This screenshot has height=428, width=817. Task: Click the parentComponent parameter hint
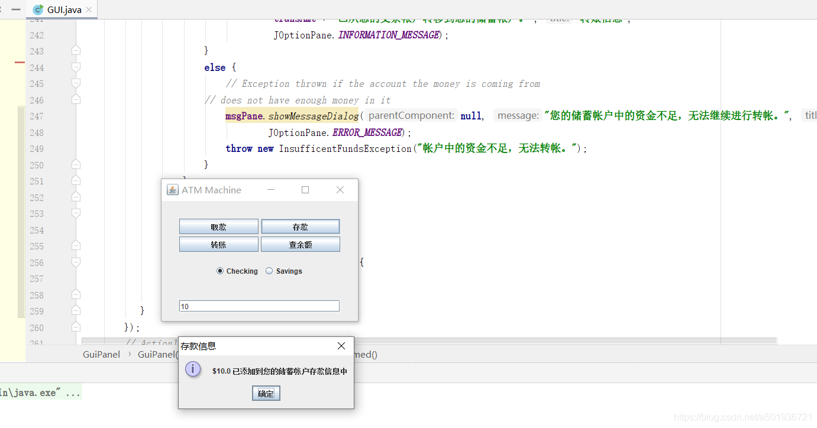point(412,116)
